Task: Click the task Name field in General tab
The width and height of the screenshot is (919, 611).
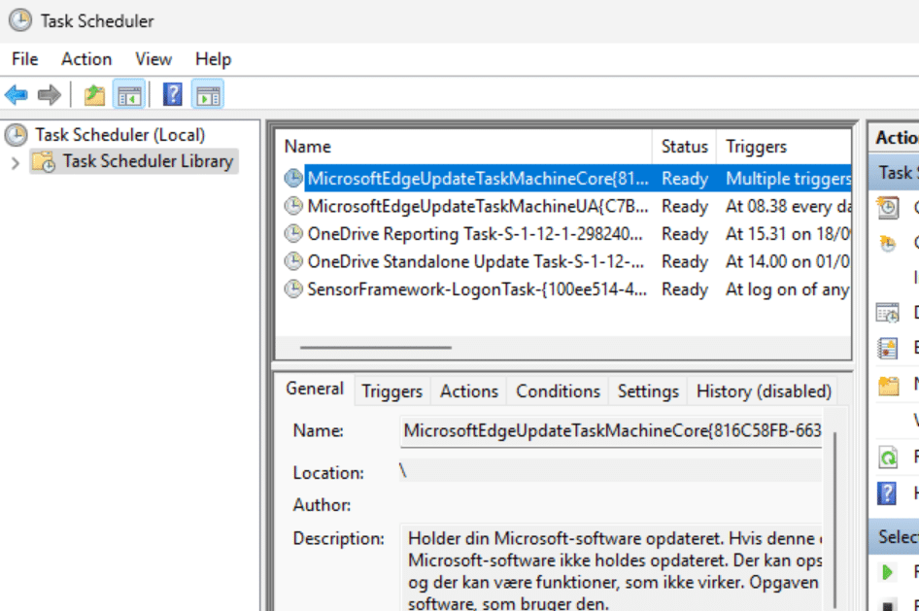Action: coord(611,430)
